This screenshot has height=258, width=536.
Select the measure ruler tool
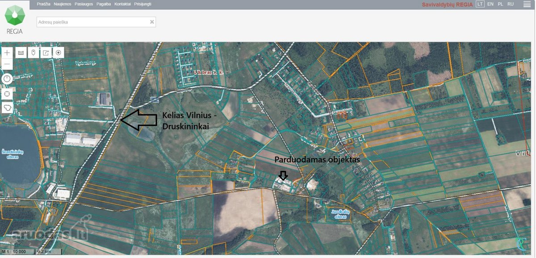21,53
